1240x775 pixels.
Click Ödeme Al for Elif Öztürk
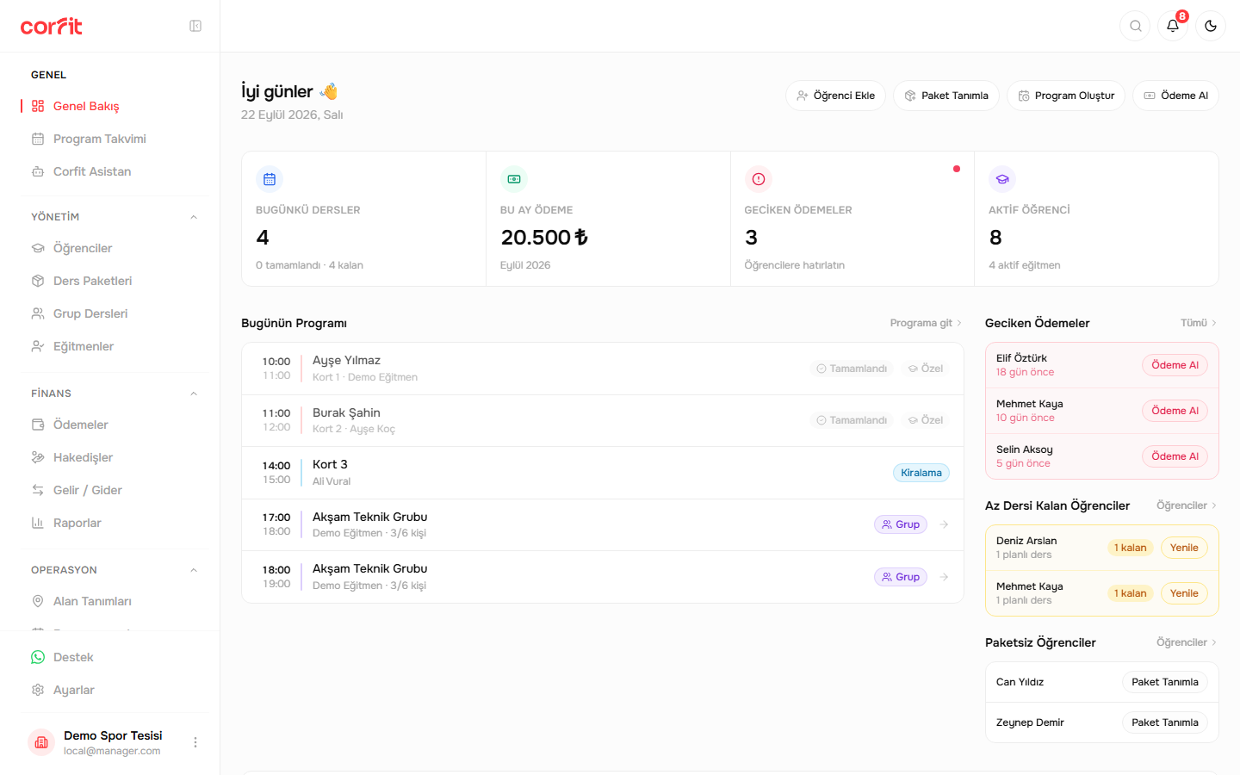click(x=1175, y=365)
